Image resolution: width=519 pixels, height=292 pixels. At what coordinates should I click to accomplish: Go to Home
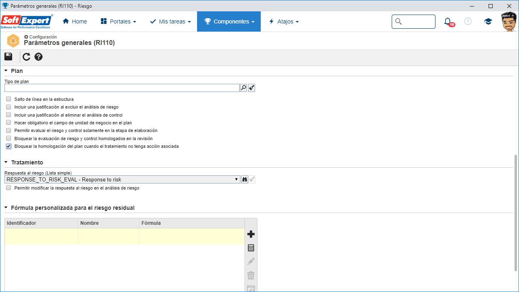75,21
